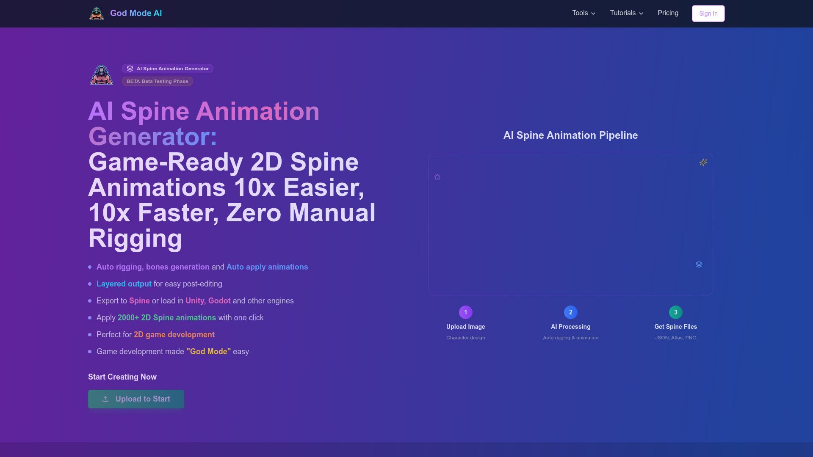813x457 pixels.
Task: Click the pipeline animation preview panel
Action: [x=571, y=224]
